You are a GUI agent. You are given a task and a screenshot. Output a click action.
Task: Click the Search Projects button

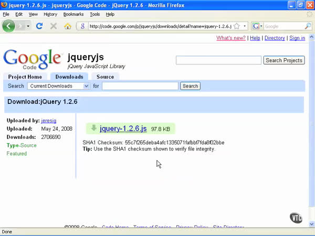[x=283, y=60]
